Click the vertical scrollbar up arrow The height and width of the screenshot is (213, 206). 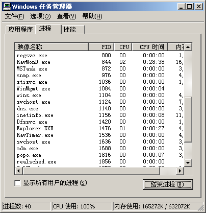point(188,47)
